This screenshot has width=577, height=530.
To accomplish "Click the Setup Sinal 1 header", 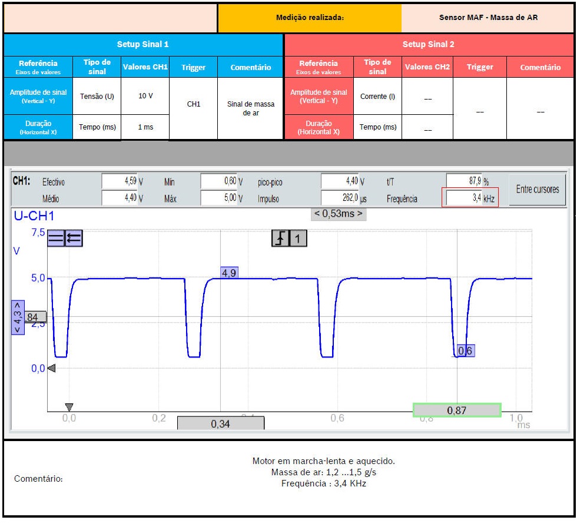I will tap(143, 44).
